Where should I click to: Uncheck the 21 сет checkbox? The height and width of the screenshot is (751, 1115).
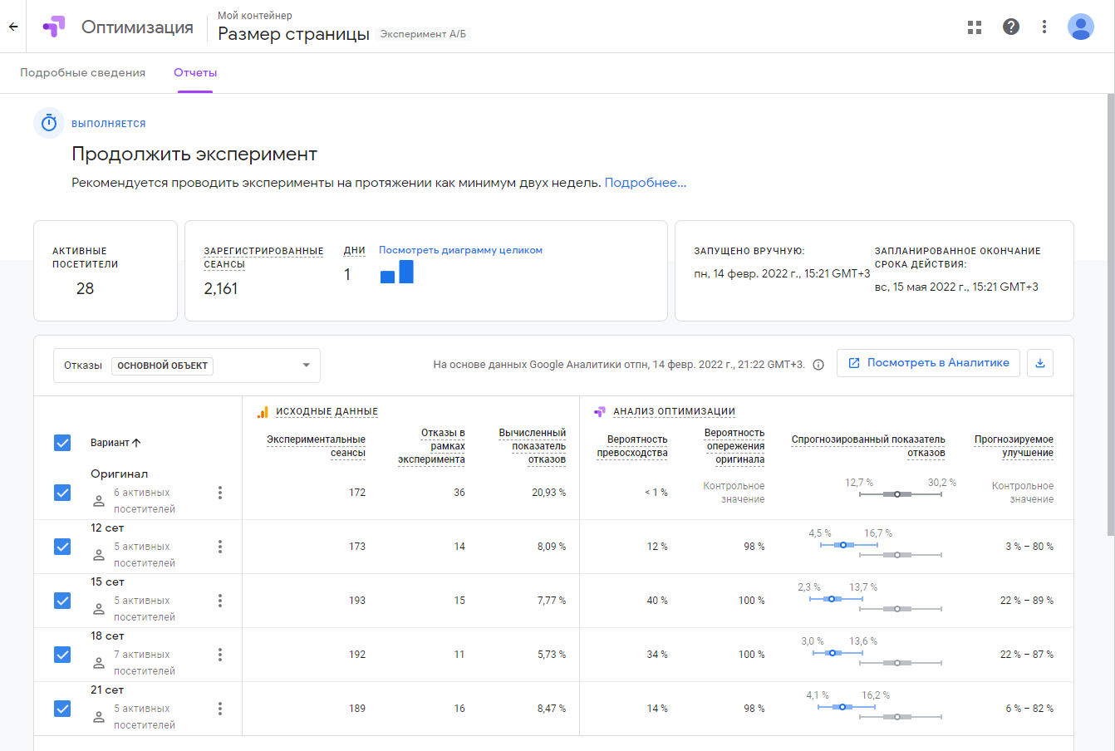click(62, 709)
